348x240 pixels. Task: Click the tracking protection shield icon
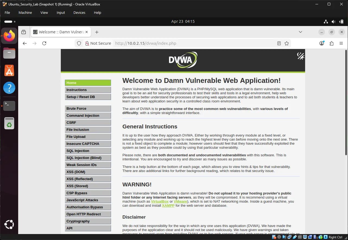[x=79, y=43]
